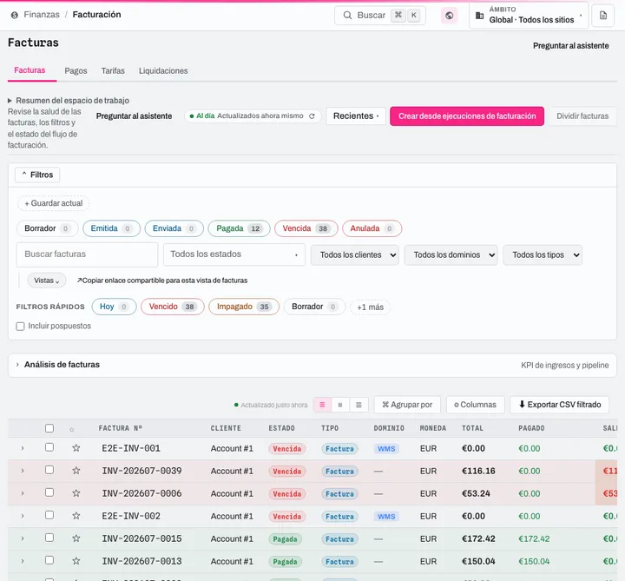The width and height of the screenshot is (625, 581).
Task: Expand Resumen del espacio de trabajo
Action: point(69,101)
